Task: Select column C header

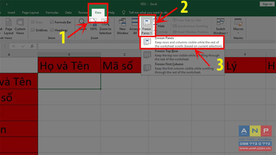Action: click(125, 54)
